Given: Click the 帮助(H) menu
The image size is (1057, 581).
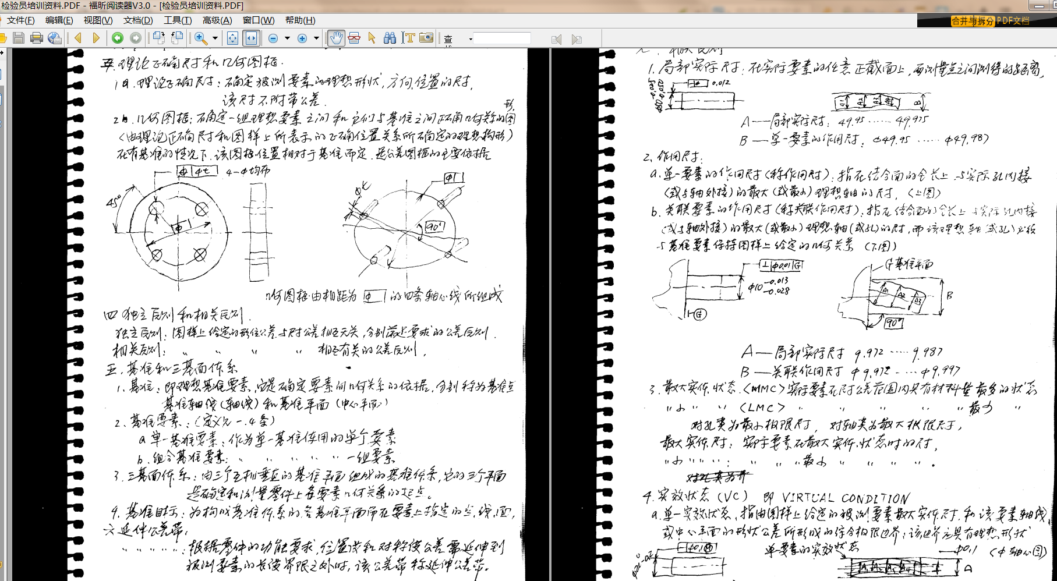Looking at the screenshot, I should [300, 20].
